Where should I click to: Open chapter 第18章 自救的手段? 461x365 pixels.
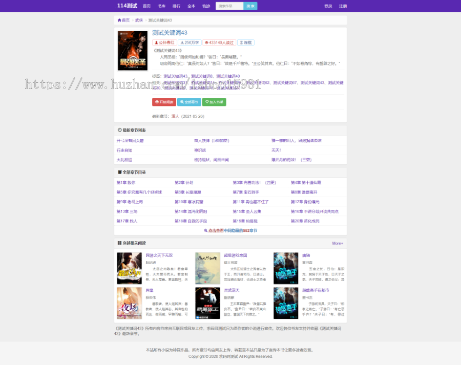point(191,221)
